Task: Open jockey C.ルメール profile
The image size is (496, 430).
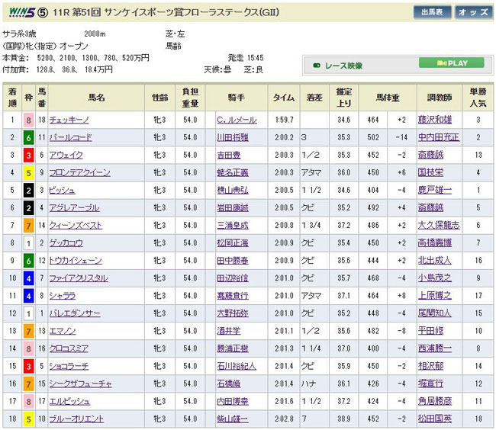Action: (237, 120)
